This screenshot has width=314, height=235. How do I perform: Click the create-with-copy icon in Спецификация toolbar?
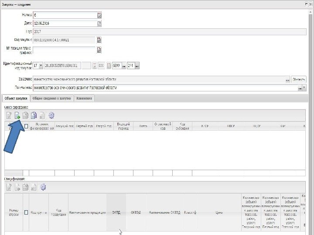pyautogui.click(x=25, y=187)
